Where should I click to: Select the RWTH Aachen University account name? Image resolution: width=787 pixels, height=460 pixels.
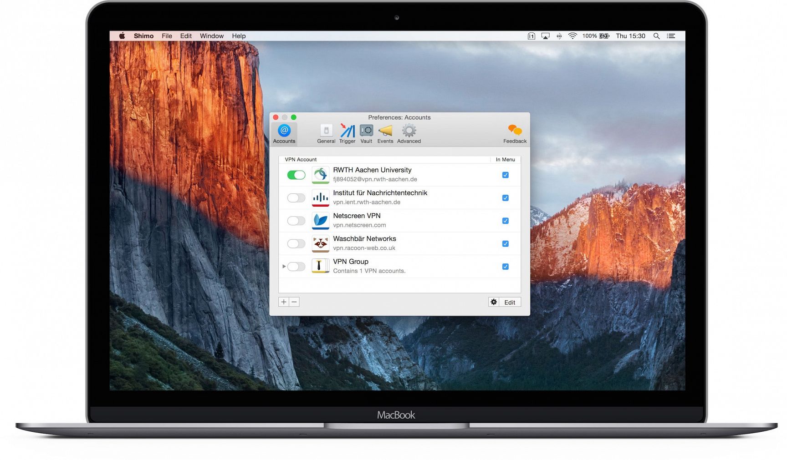[372, 170]
